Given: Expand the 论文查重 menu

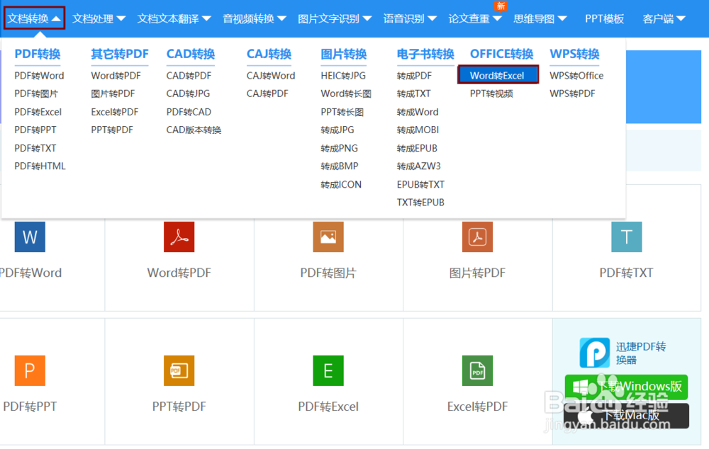Looking at the screenshot, I should [x=475, y=18].
